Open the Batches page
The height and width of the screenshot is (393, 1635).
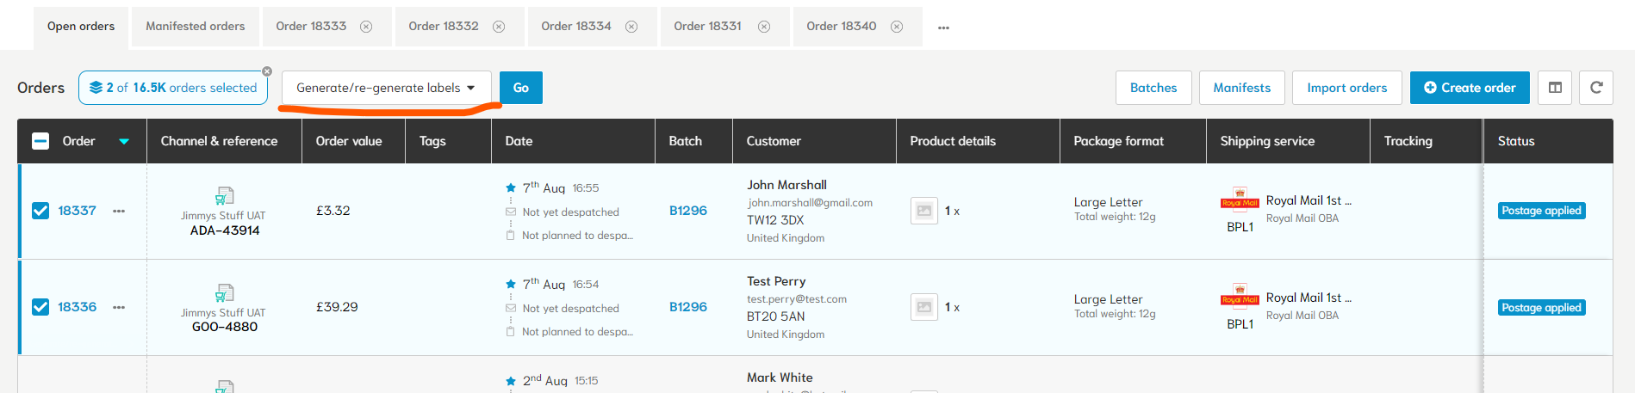click(1153, 88)
